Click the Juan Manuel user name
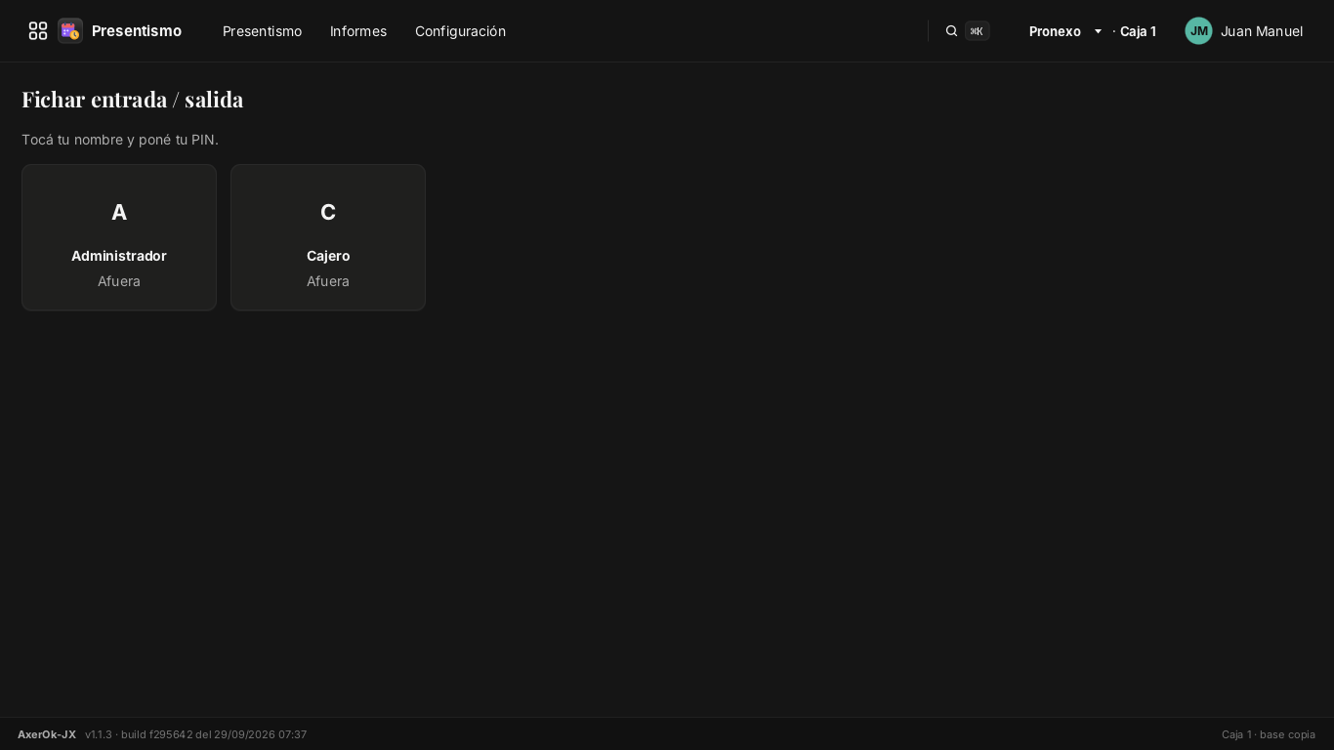 1262,31
